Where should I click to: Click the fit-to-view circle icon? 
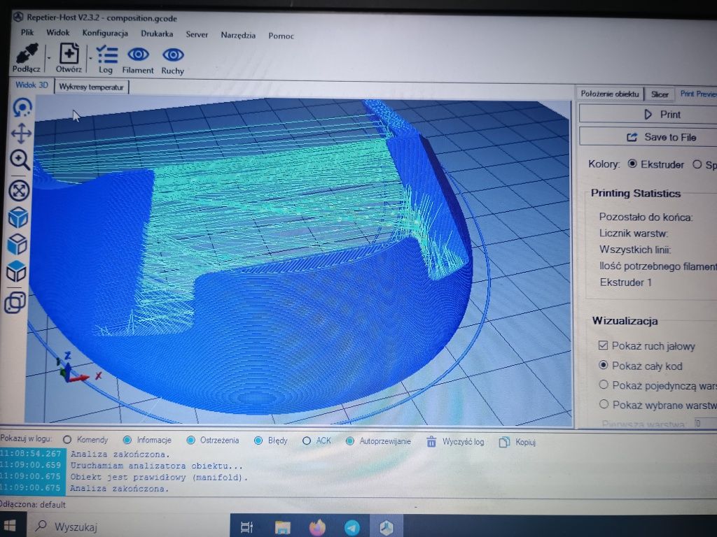(x=19, y=191)
